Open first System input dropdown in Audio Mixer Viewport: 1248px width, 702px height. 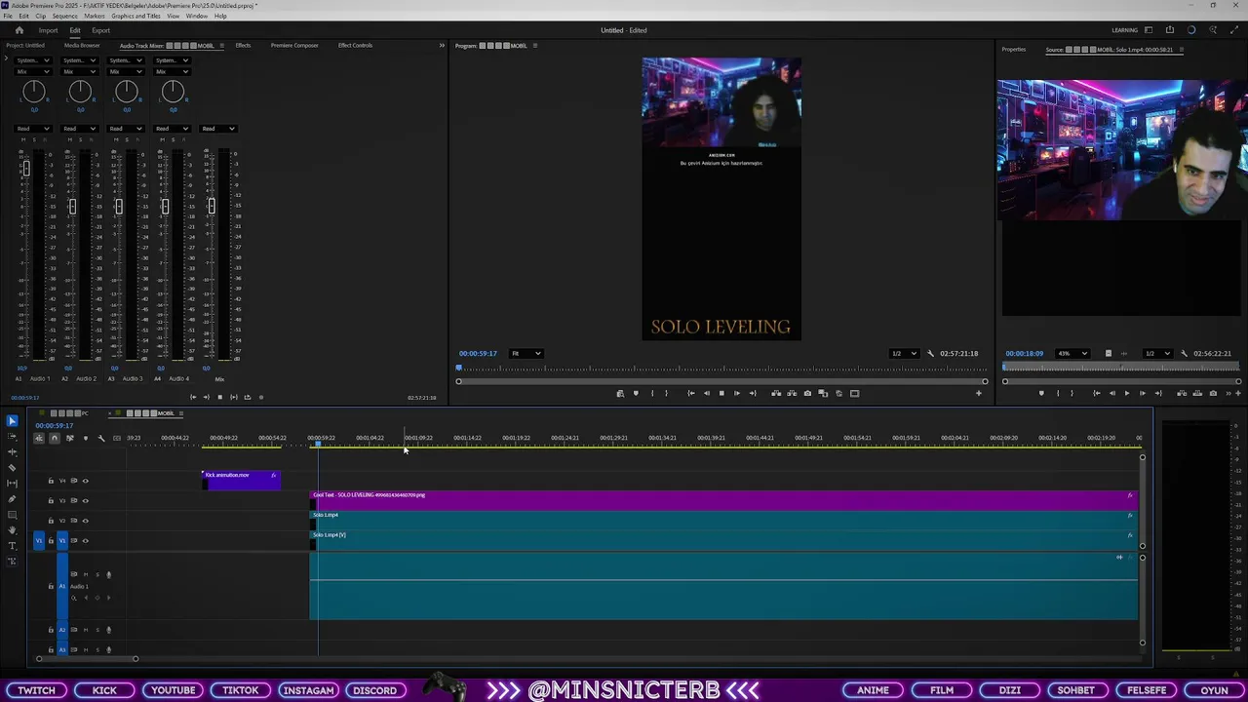pos(33,60)
